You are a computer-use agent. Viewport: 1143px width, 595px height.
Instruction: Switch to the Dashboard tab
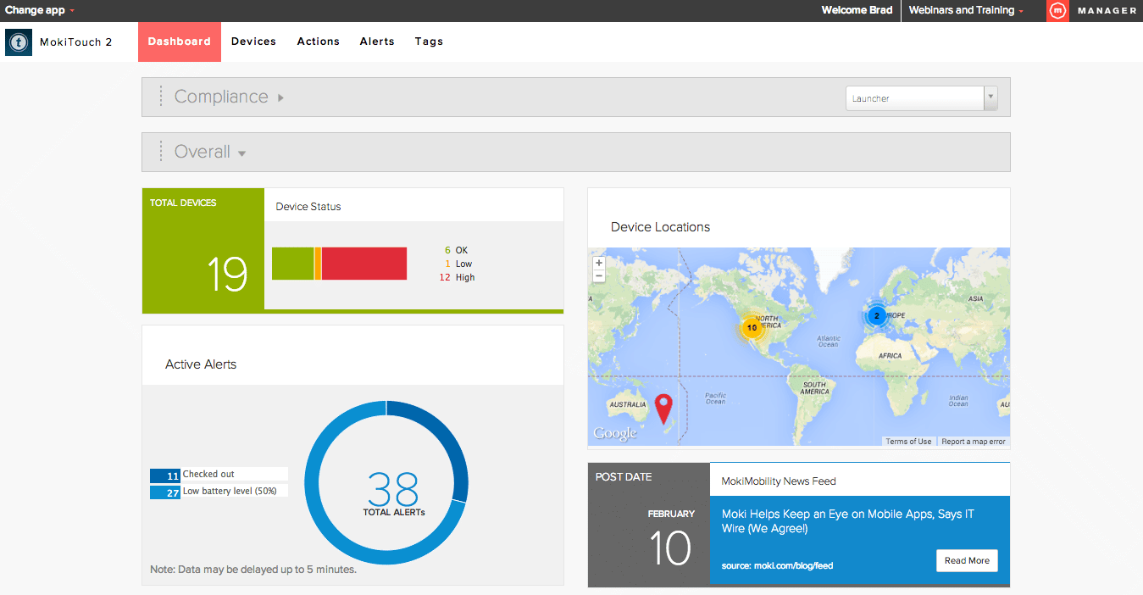(x=180, y=42)
